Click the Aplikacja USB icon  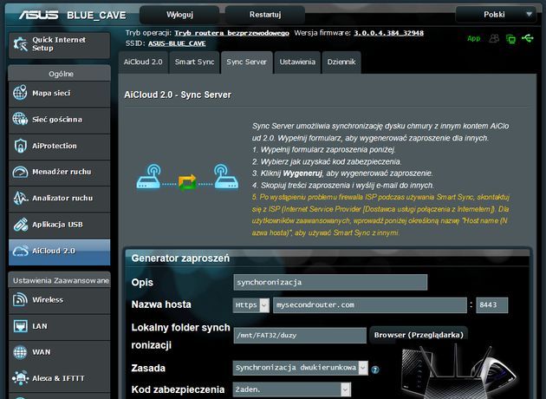tap(20, 225)
